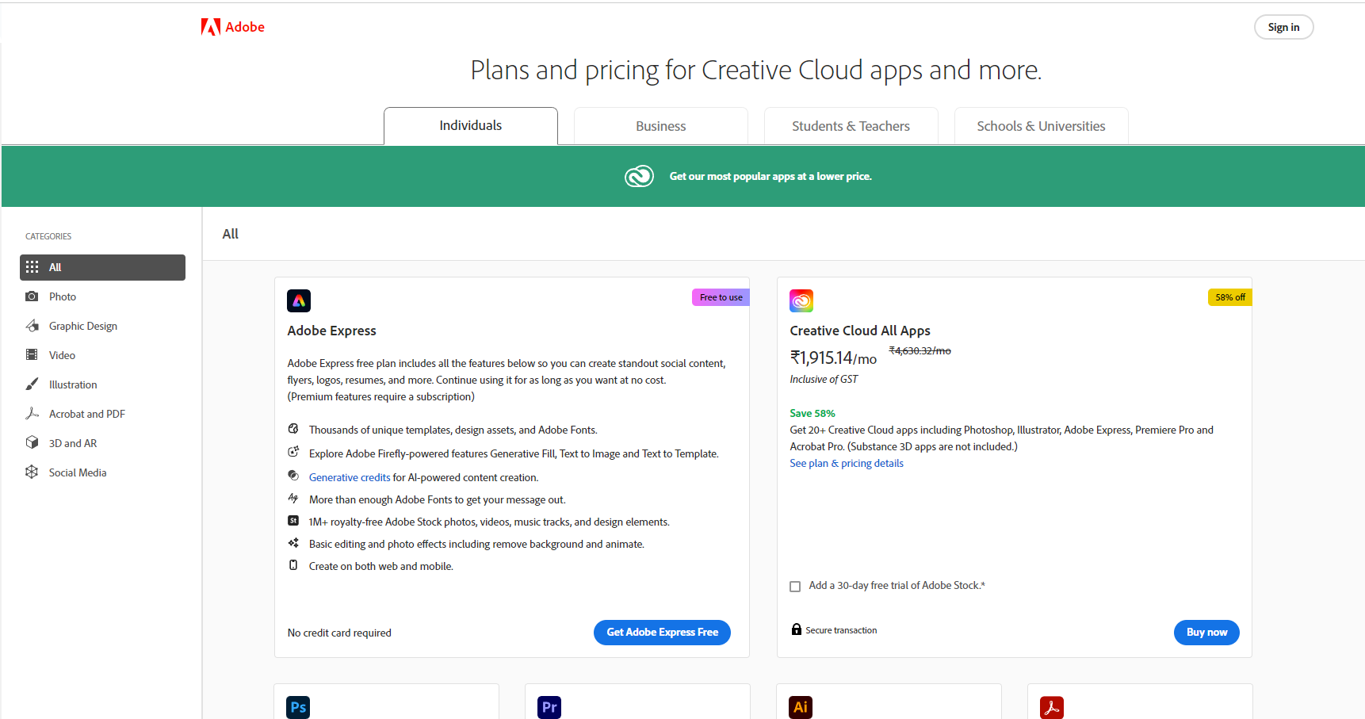This screenshot has height=719, width=1365.
Task: Click Get Adobe Express Free button
Action: pyautogui.click(x=662, y=632)
